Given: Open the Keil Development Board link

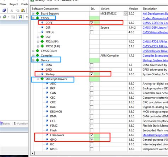Looking at the screenshot, I should click(x=155, y=13).
